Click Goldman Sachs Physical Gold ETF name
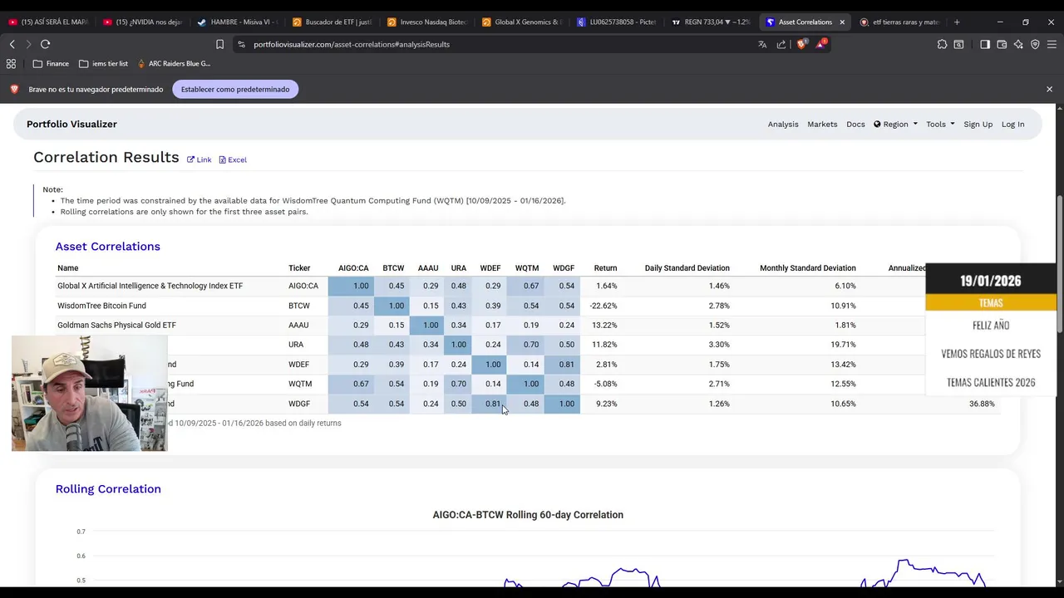 click(116, 326)
